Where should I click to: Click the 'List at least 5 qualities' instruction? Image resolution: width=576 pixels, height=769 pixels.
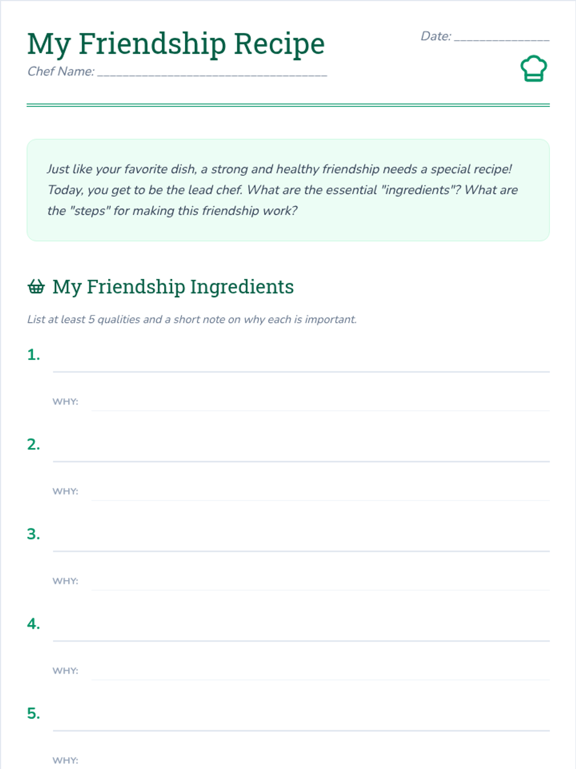(x=192, y=320)
